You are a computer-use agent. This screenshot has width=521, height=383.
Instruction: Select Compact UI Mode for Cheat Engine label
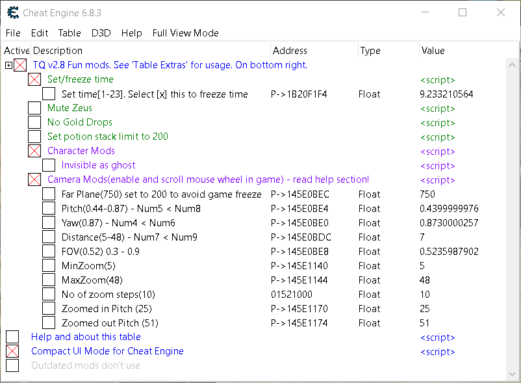[107, 351]
